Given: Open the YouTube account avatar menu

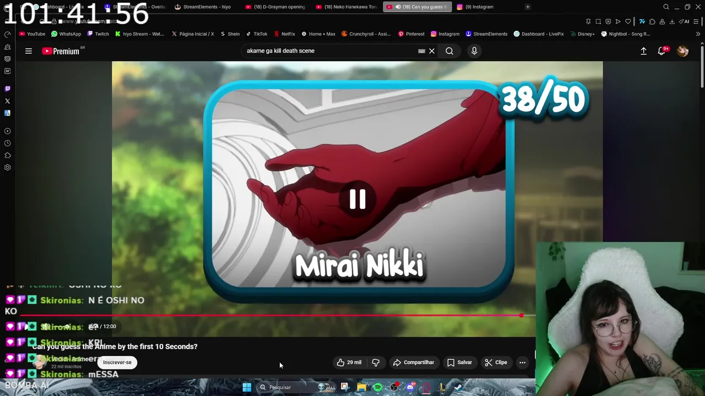Looking at the screenshot, I should (x=683, y=51).
